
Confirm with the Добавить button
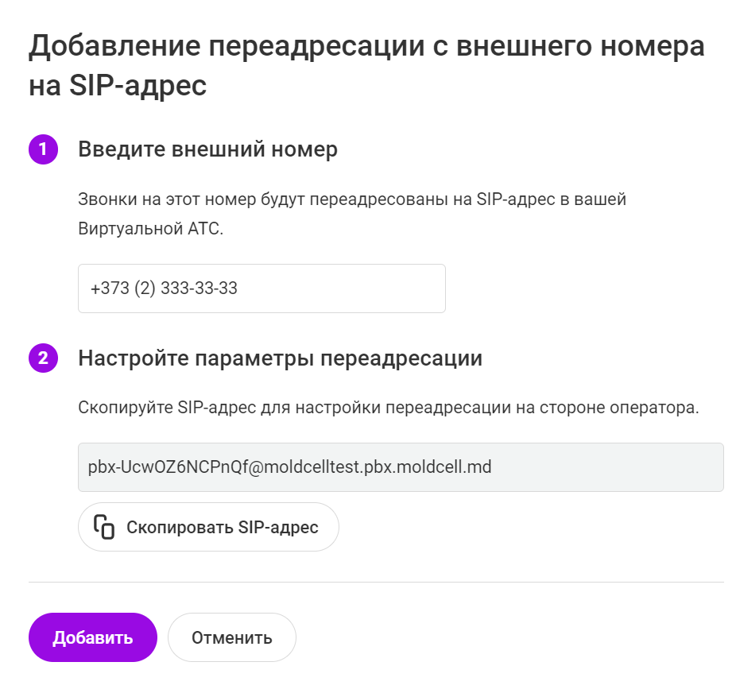tap(92, 637)
